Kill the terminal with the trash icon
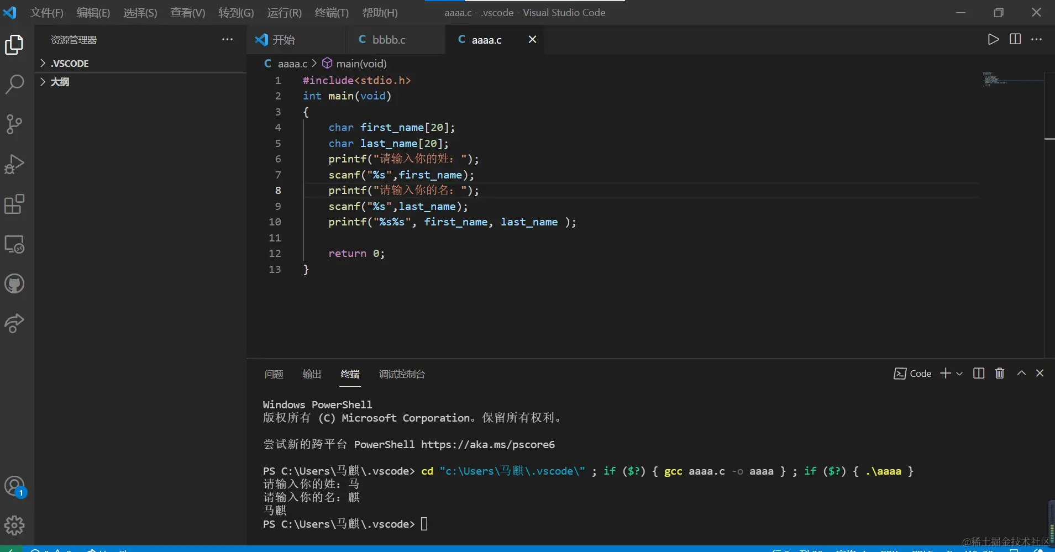This screenshot has height=552, width=1055. click(999, 373)
